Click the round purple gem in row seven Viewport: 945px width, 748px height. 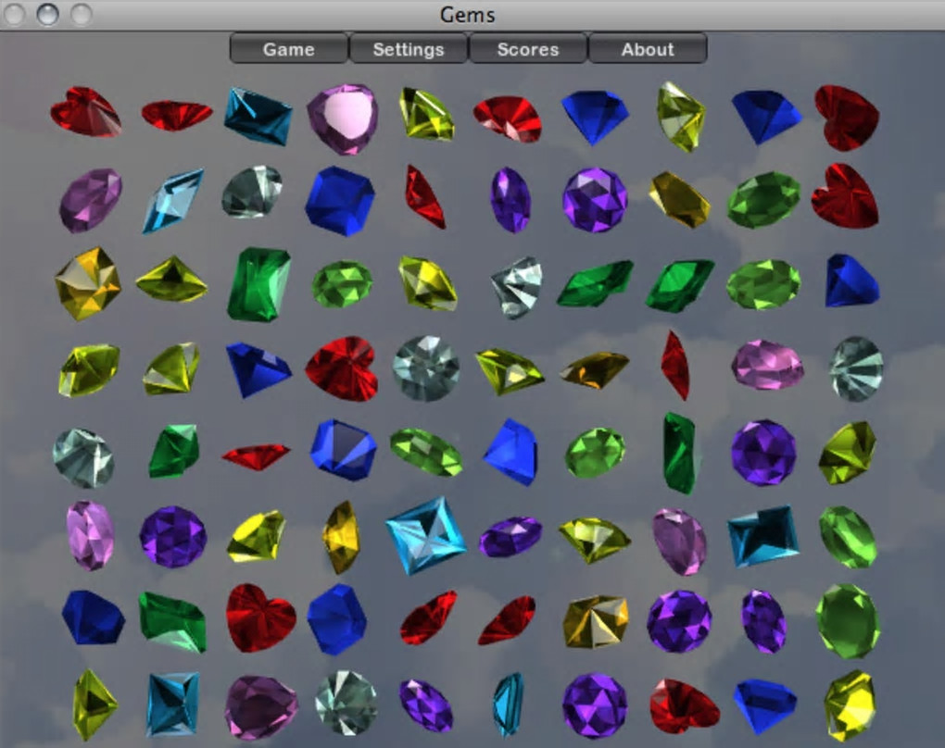(x=679, y=621)
